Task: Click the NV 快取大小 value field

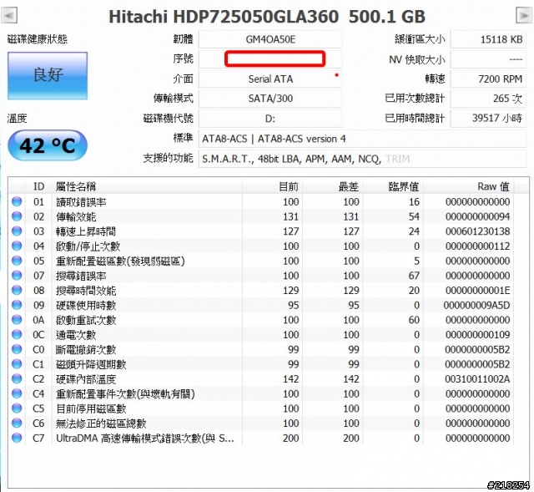Action: pyautogui.click(x=488, y=59)
